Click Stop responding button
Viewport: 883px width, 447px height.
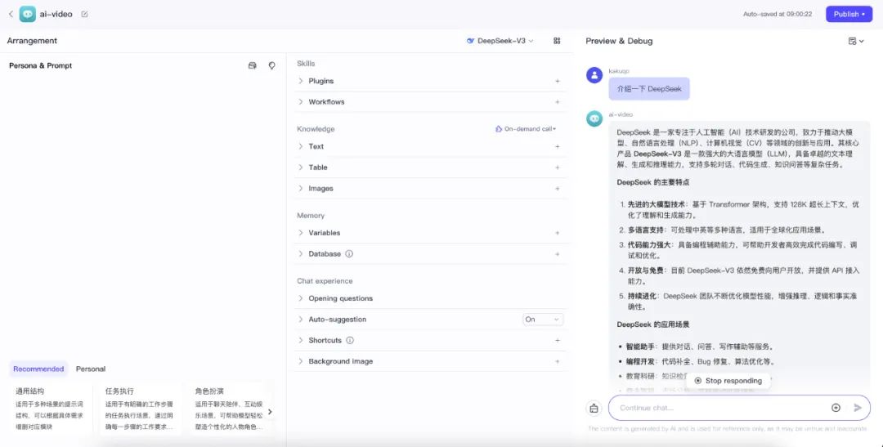pyautogui.click(x=728, y=381)
